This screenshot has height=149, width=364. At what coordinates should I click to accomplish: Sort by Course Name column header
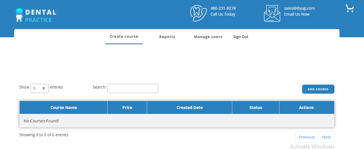click(64, 108)
